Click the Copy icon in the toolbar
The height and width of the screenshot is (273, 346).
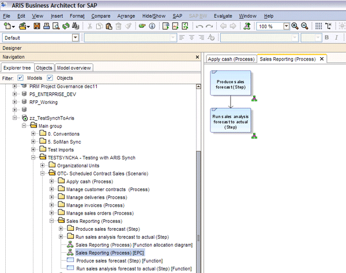pos(99,26)
